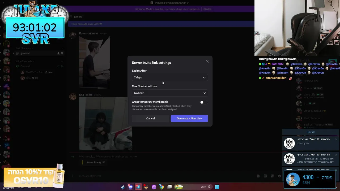
Task: Click Disable Streamer Mode button
Action: [207, 9]
